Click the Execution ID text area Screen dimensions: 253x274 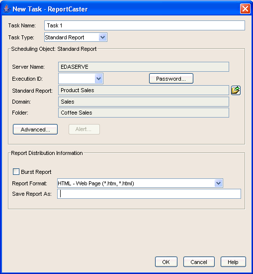tap(77, 78)
